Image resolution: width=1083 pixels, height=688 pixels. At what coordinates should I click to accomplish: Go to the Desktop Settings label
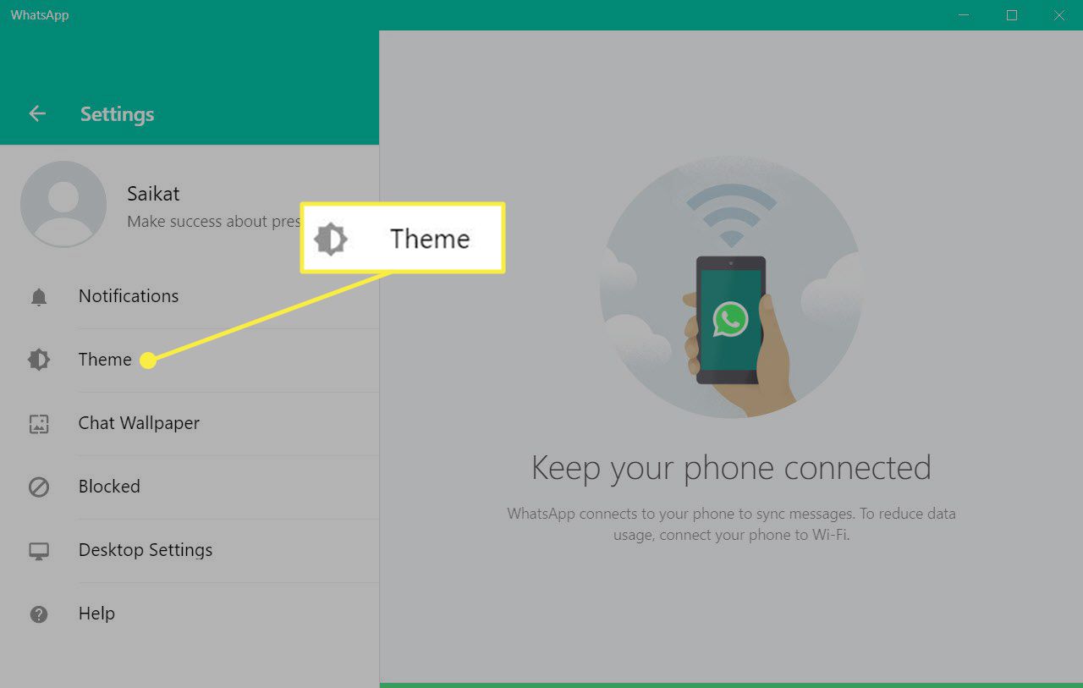(146, 550)
